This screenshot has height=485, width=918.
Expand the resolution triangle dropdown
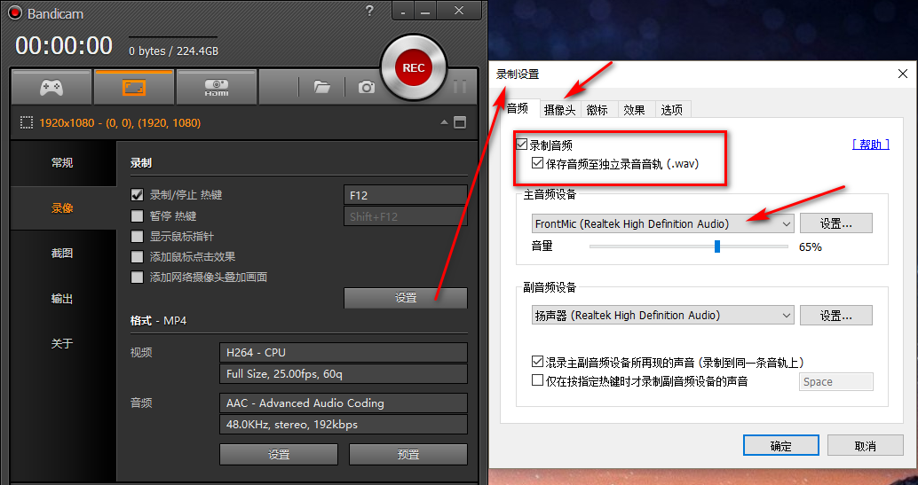click(x=445, y=122)
